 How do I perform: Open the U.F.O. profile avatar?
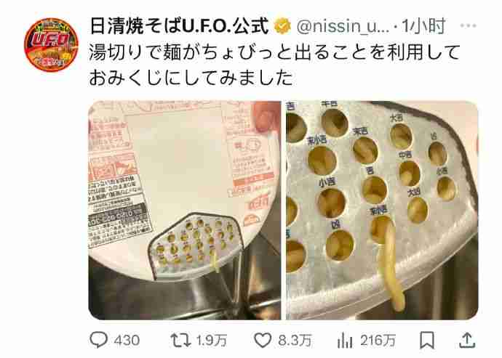click(51, 45)
